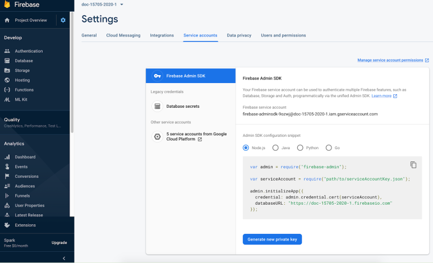The height and width of the screenshot is (263, 433).
Task: Collapse the Develop section header
Action: 13,38
